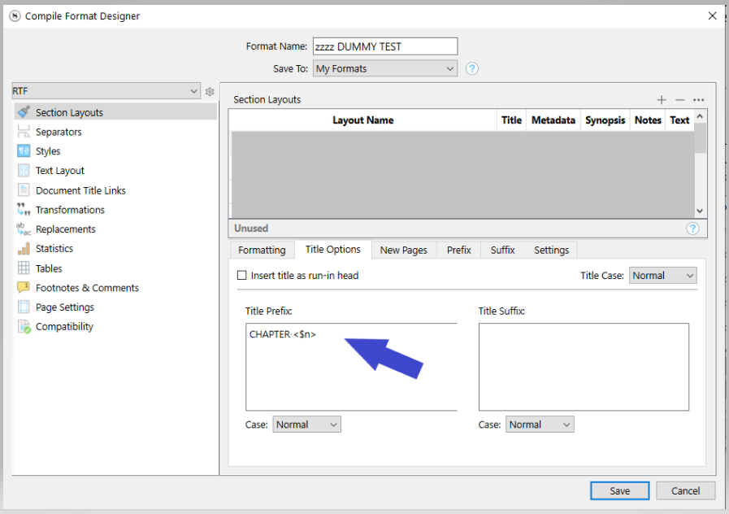Click the Styles icon in sidebar

(x=24, y=151)
